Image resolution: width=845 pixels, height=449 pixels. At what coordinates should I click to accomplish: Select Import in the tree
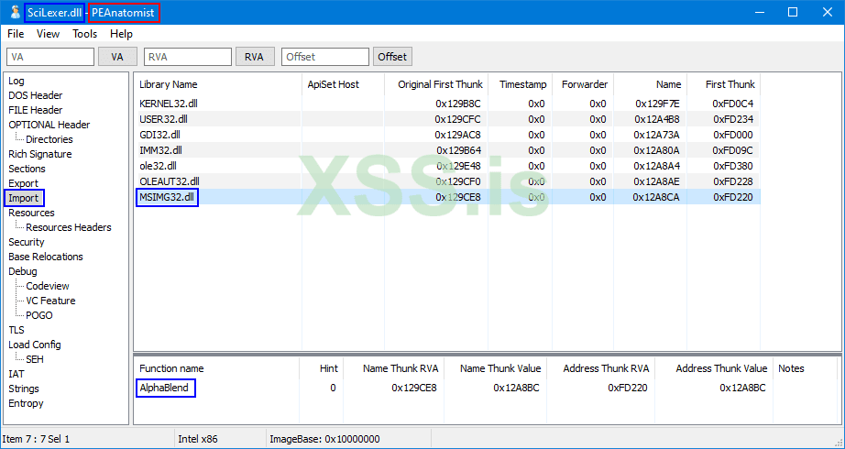coord(24,198)
